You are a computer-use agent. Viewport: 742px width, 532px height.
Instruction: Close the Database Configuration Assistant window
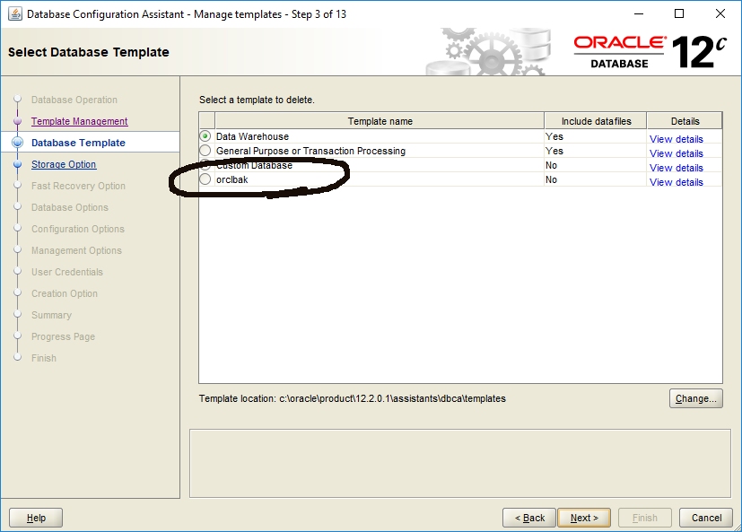coord(720,13)
